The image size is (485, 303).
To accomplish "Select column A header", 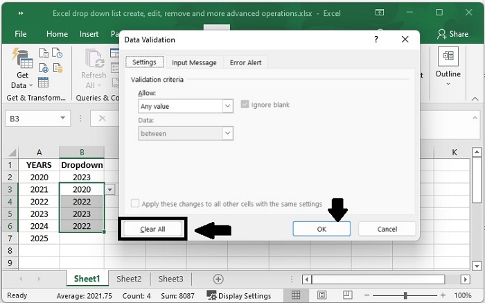I will coord(39,153).
